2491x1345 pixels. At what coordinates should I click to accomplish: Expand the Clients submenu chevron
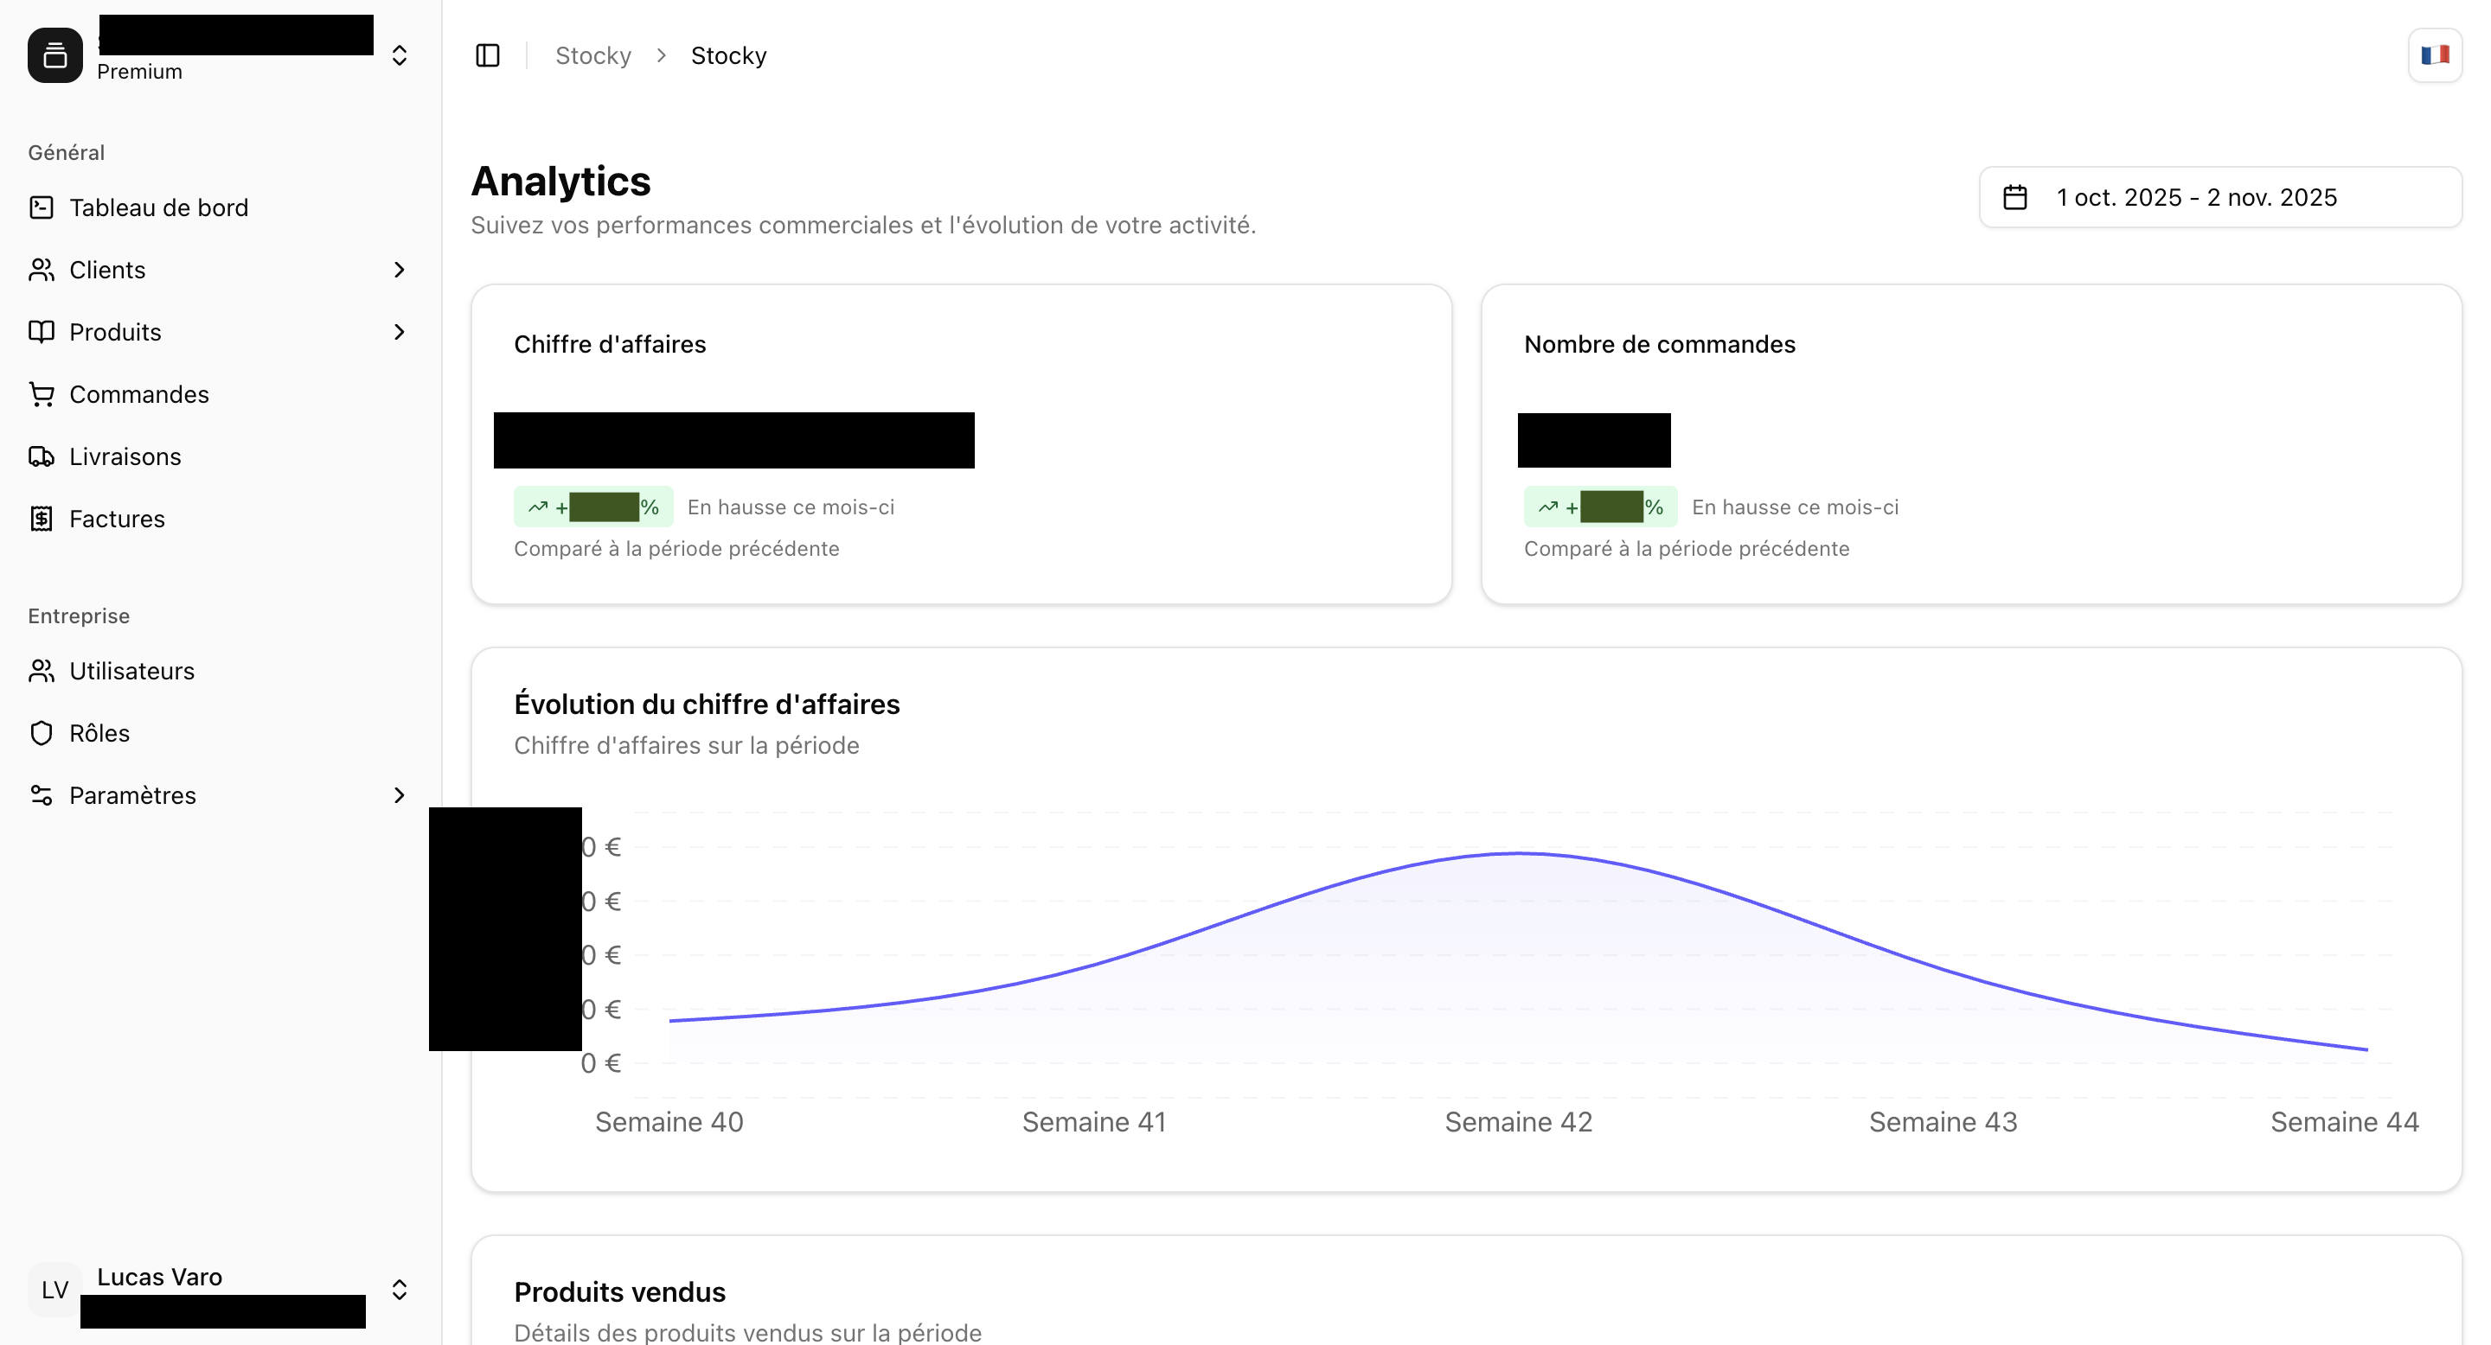(400, 271)
